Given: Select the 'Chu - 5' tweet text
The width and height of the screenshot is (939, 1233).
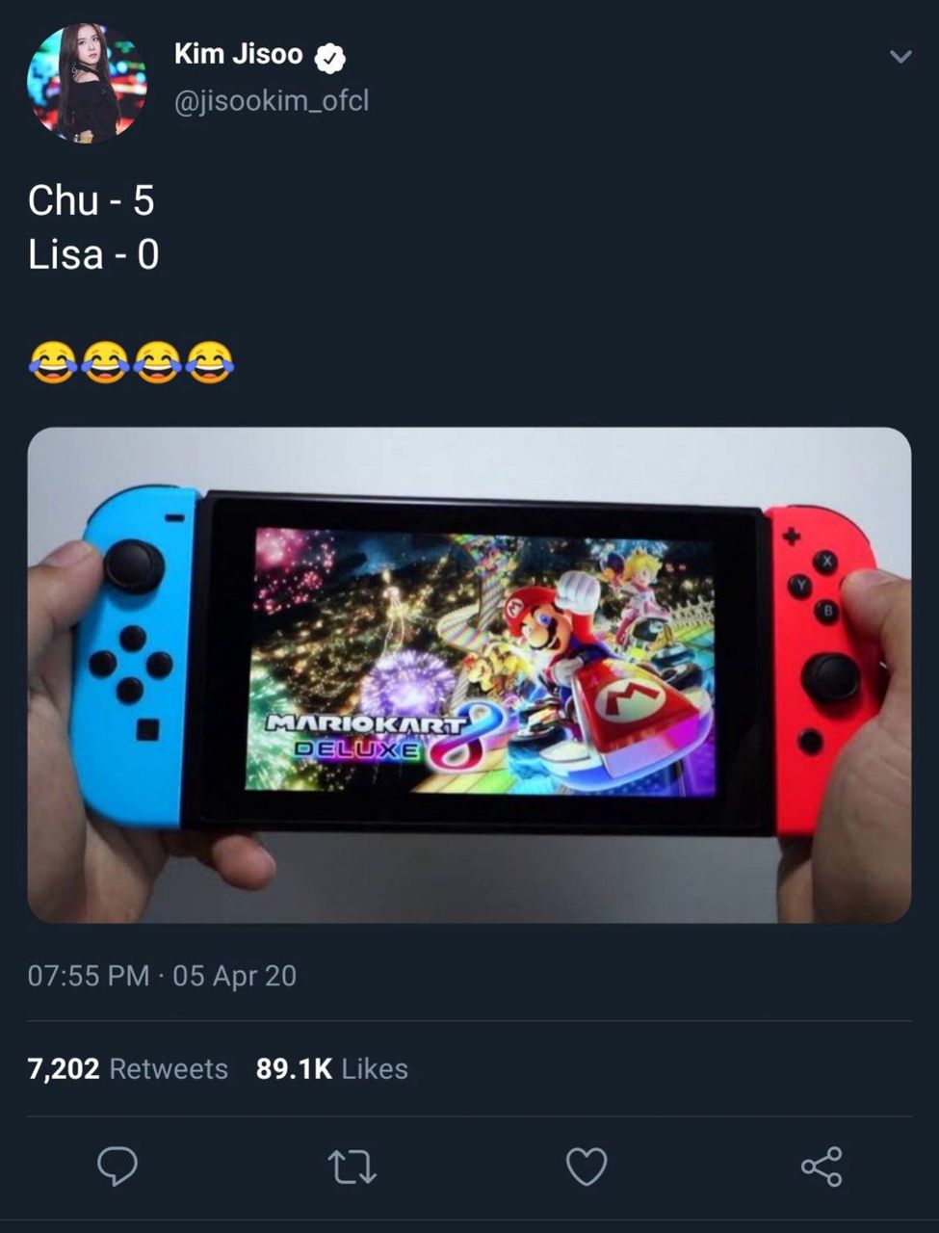Looking at the screenshot, I should [91, 200].
